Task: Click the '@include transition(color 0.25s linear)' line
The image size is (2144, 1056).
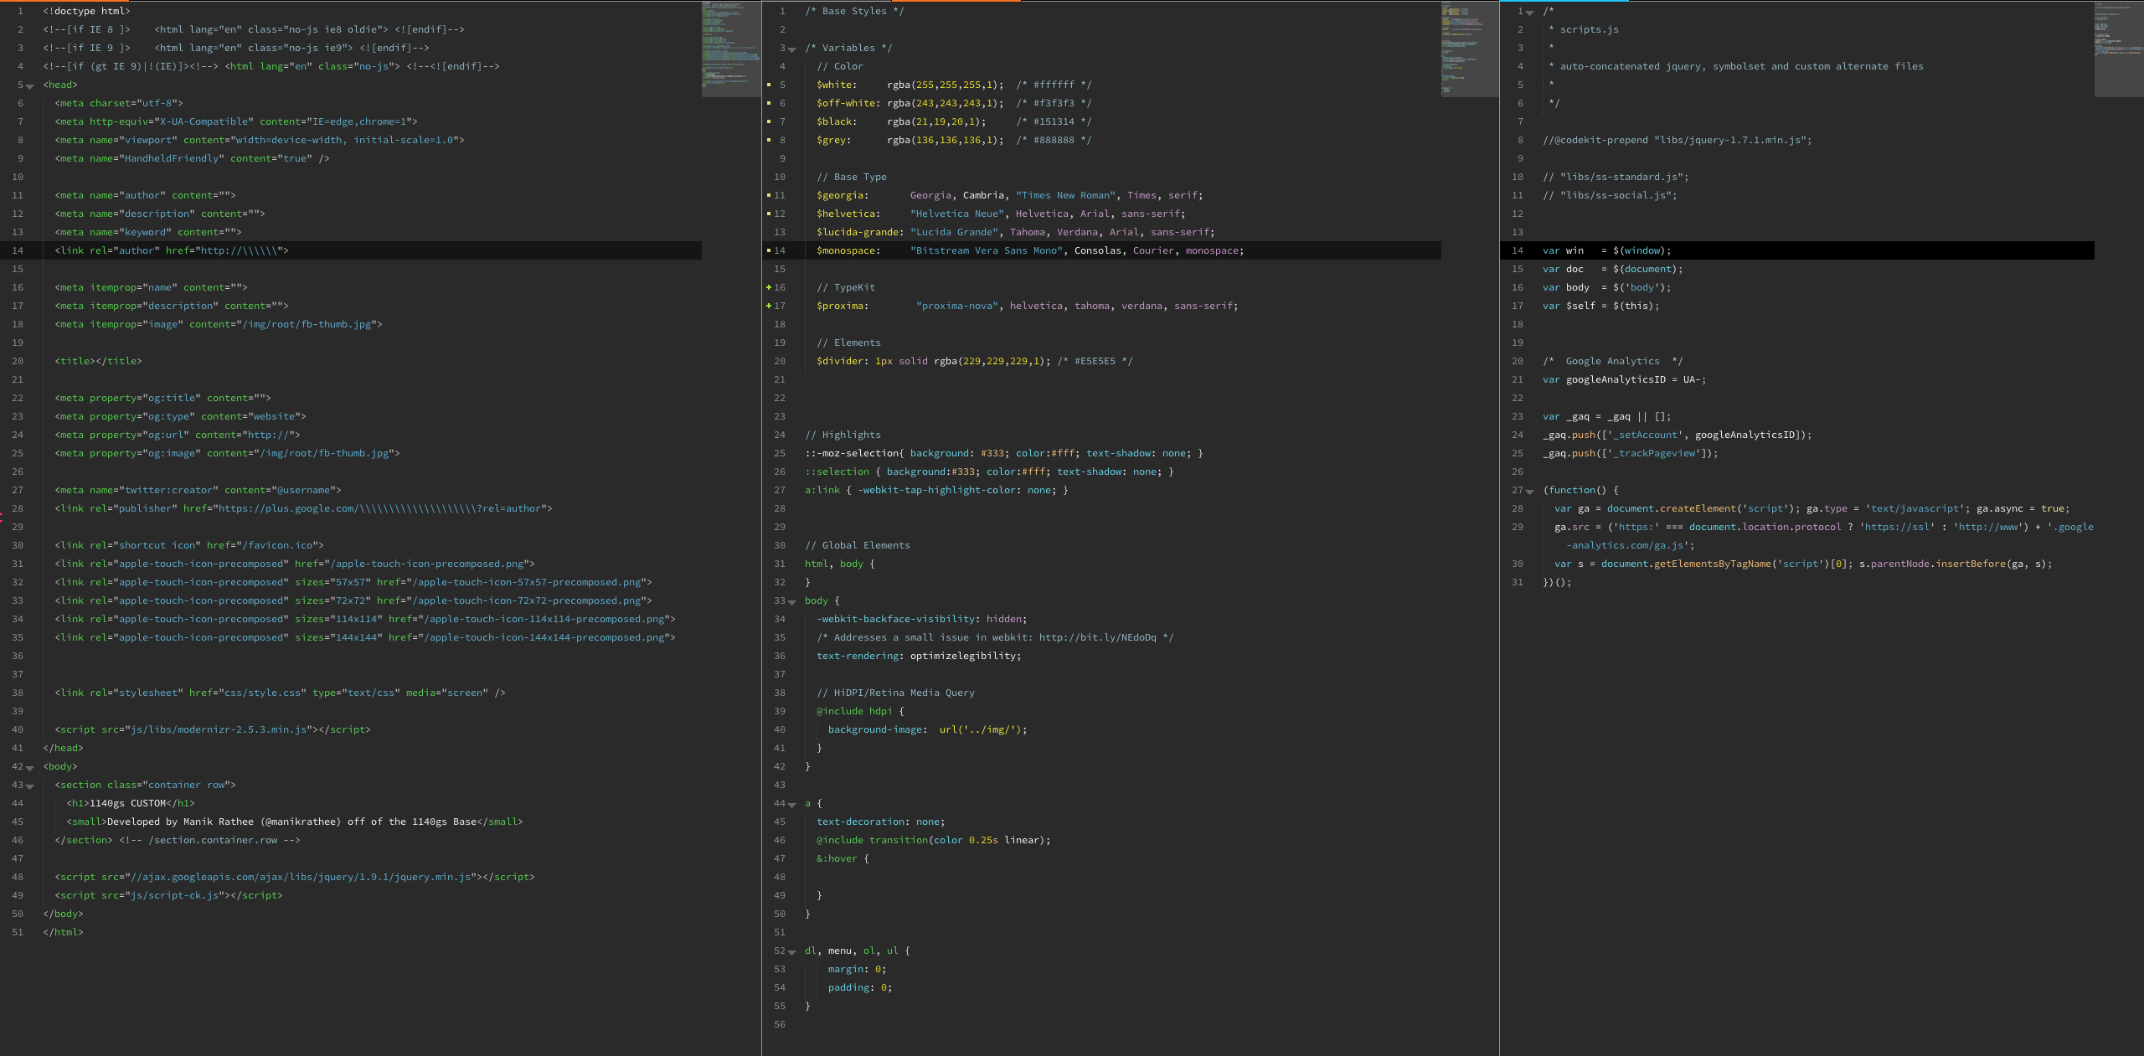Action: (x=934, y=840)
